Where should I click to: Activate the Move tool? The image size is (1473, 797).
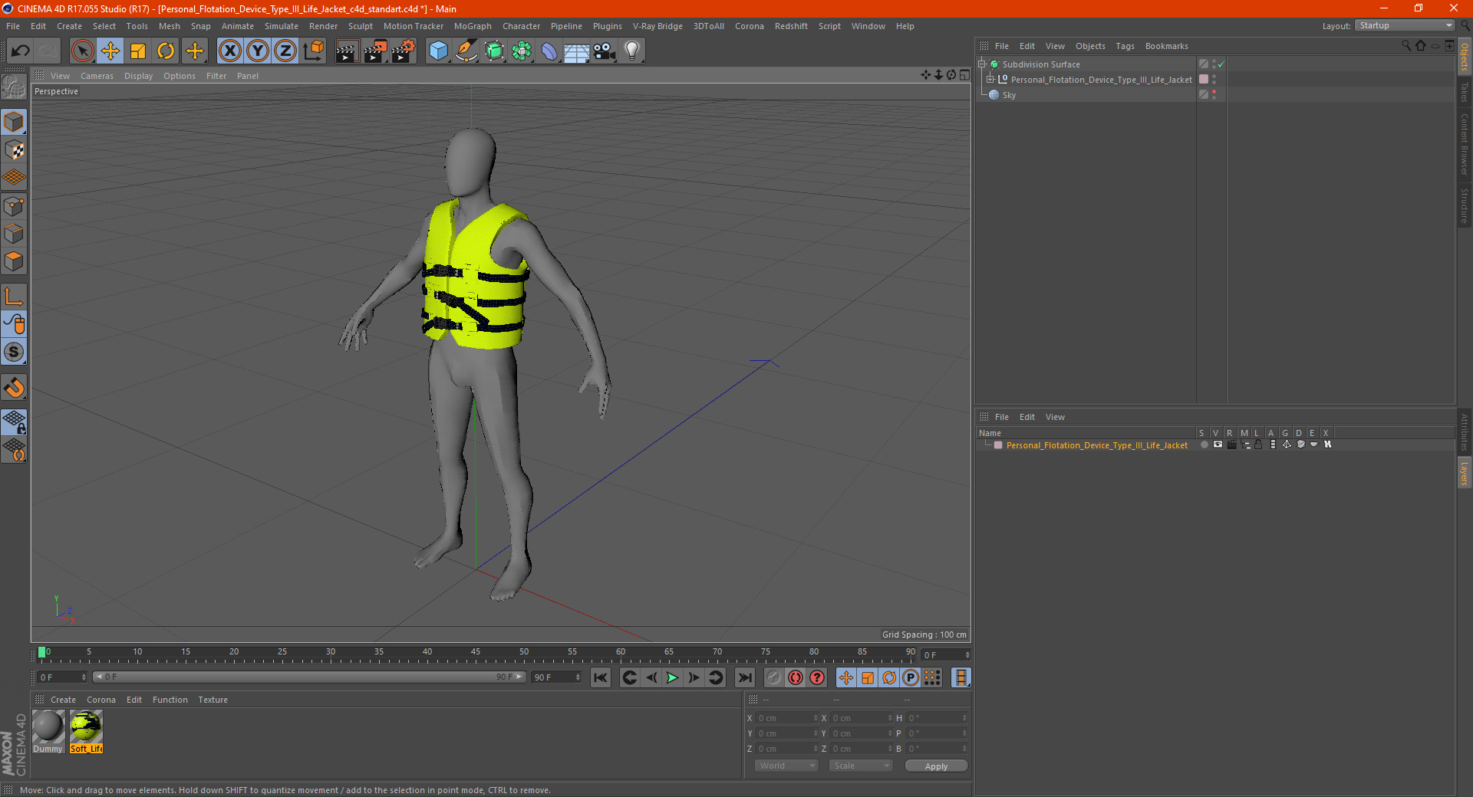coord(110,51)
